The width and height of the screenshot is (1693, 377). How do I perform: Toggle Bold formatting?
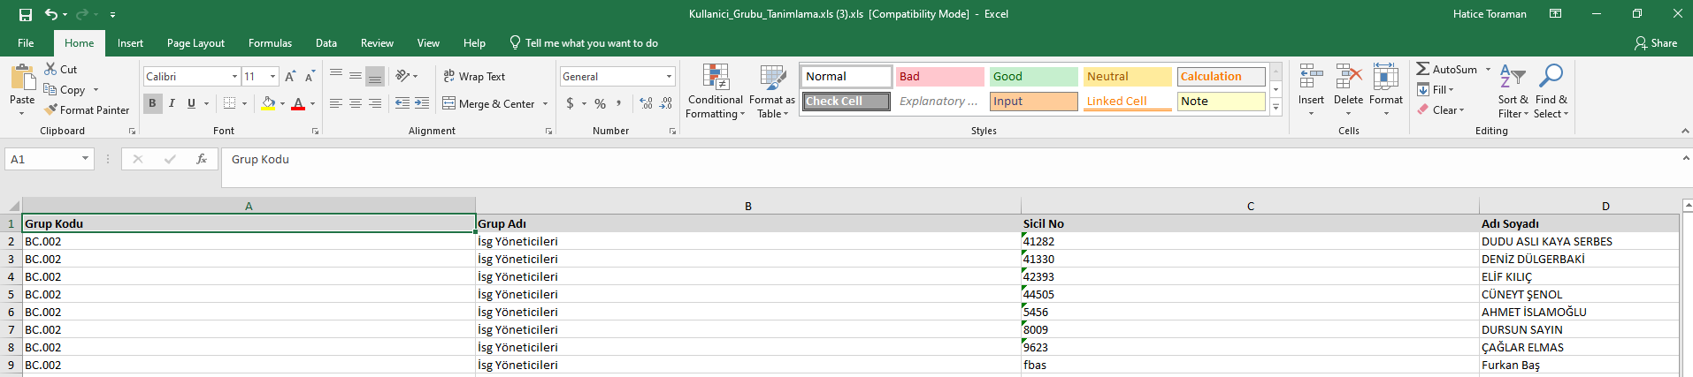(152, 103)
